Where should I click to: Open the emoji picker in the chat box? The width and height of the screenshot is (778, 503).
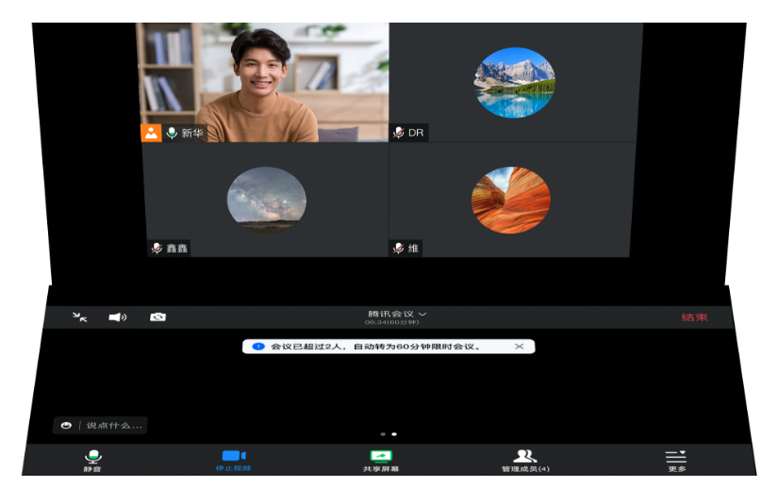[x=66, y=425]
